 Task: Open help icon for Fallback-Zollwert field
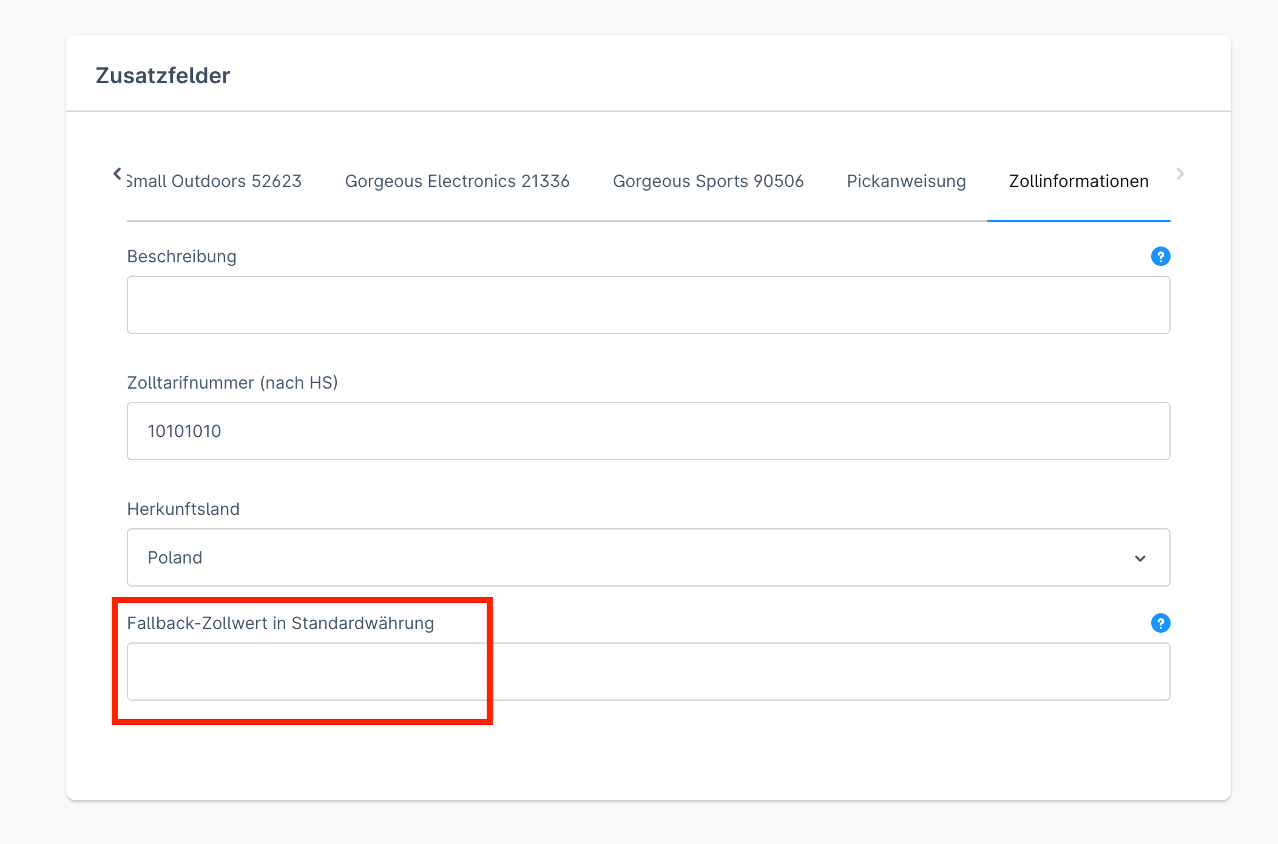coord(1160,623)
